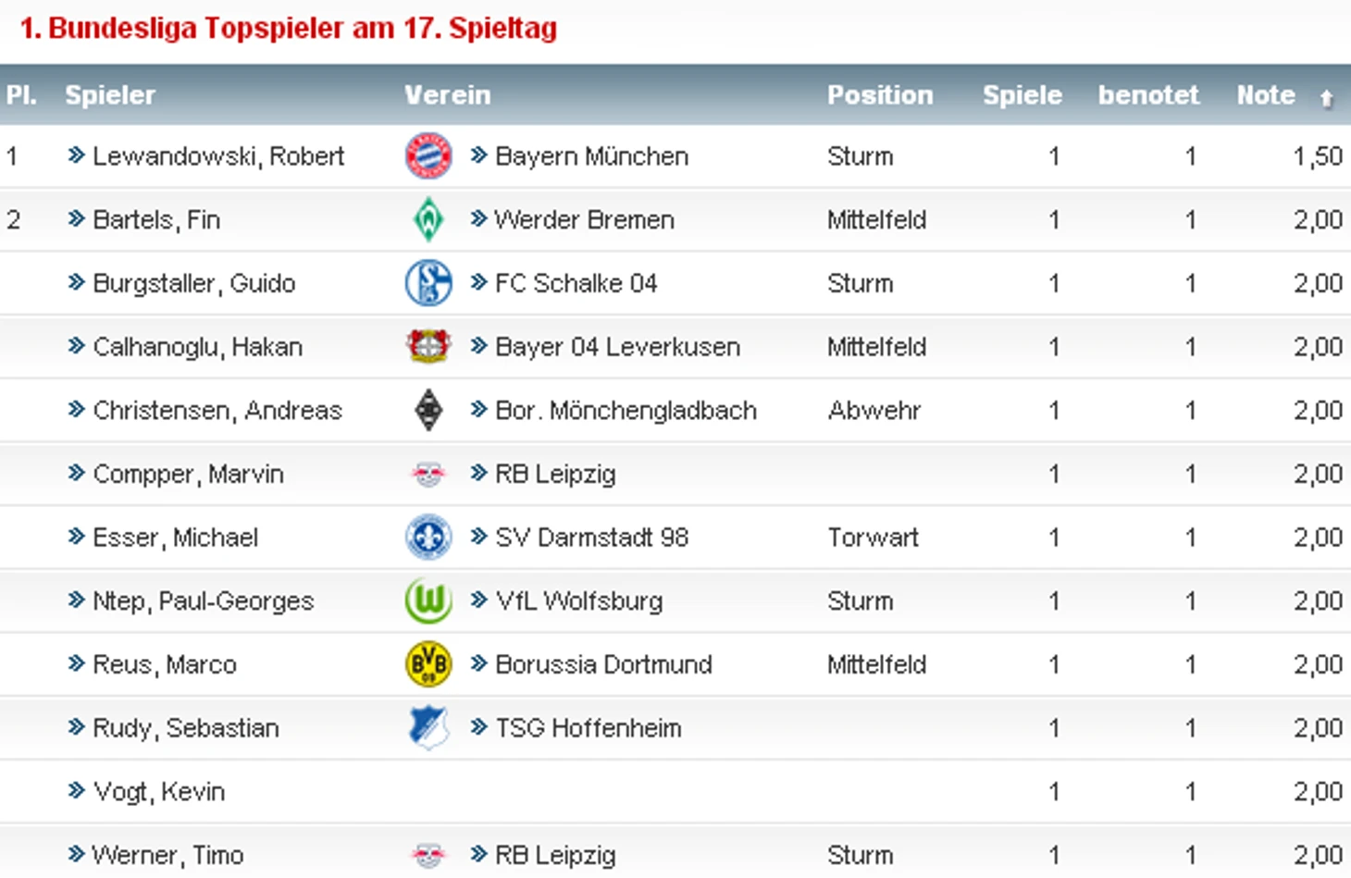This screenshot has width=1351, height=878.
Task: Follow the Borussia Dortmund team link
Action: [x=602, y=665]
